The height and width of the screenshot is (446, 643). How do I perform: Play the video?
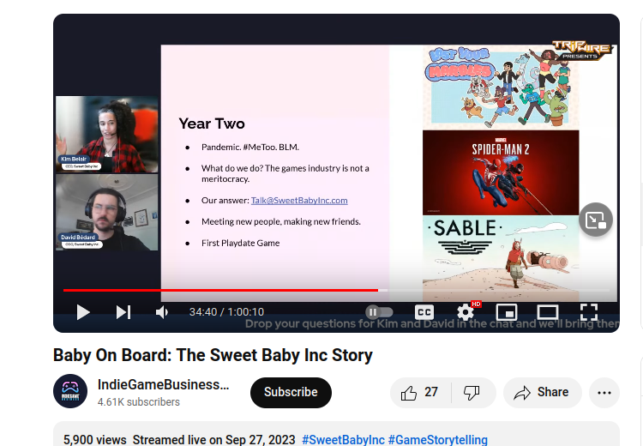[83, 312]
